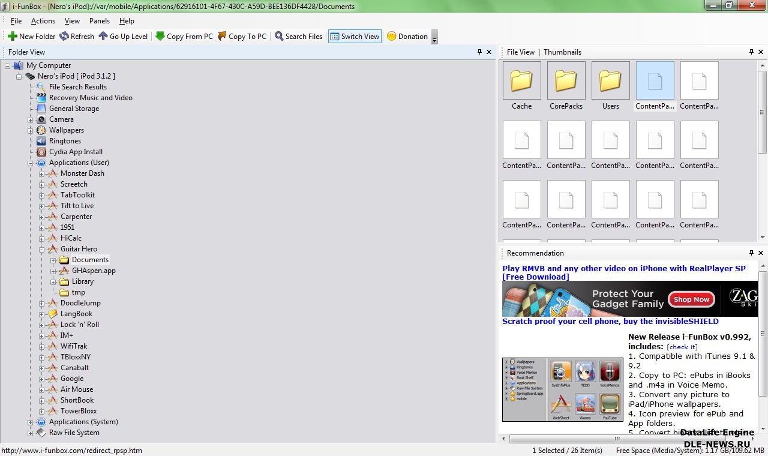Select the Guitar Hero app icon
768x456 pixels.
(53, 249)
